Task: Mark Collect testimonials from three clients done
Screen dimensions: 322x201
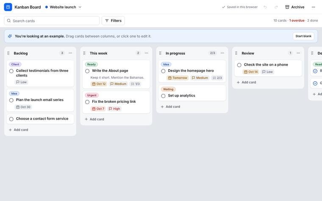Action: 11,71
